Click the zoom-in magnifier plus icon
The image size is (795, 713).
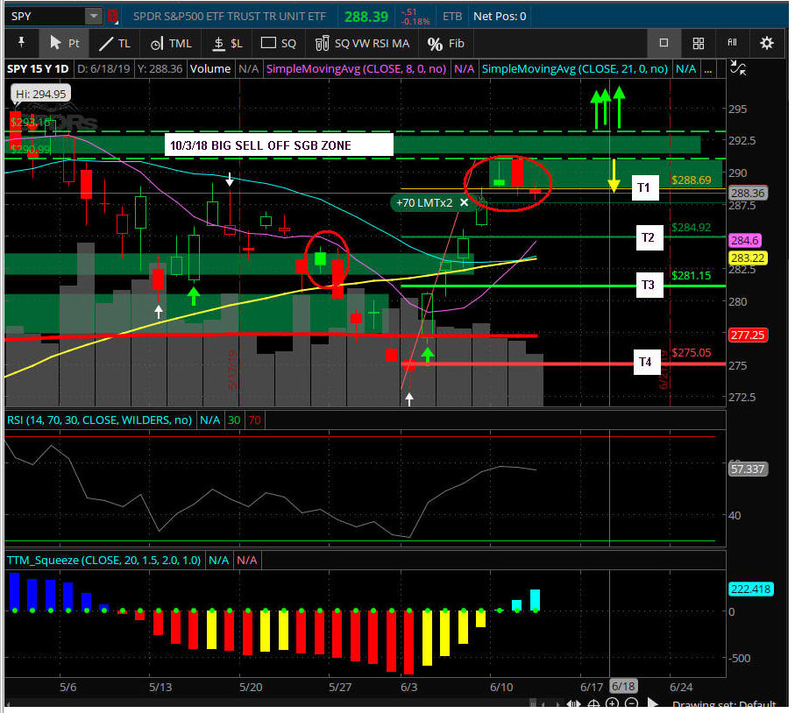(x=612, y=703)
